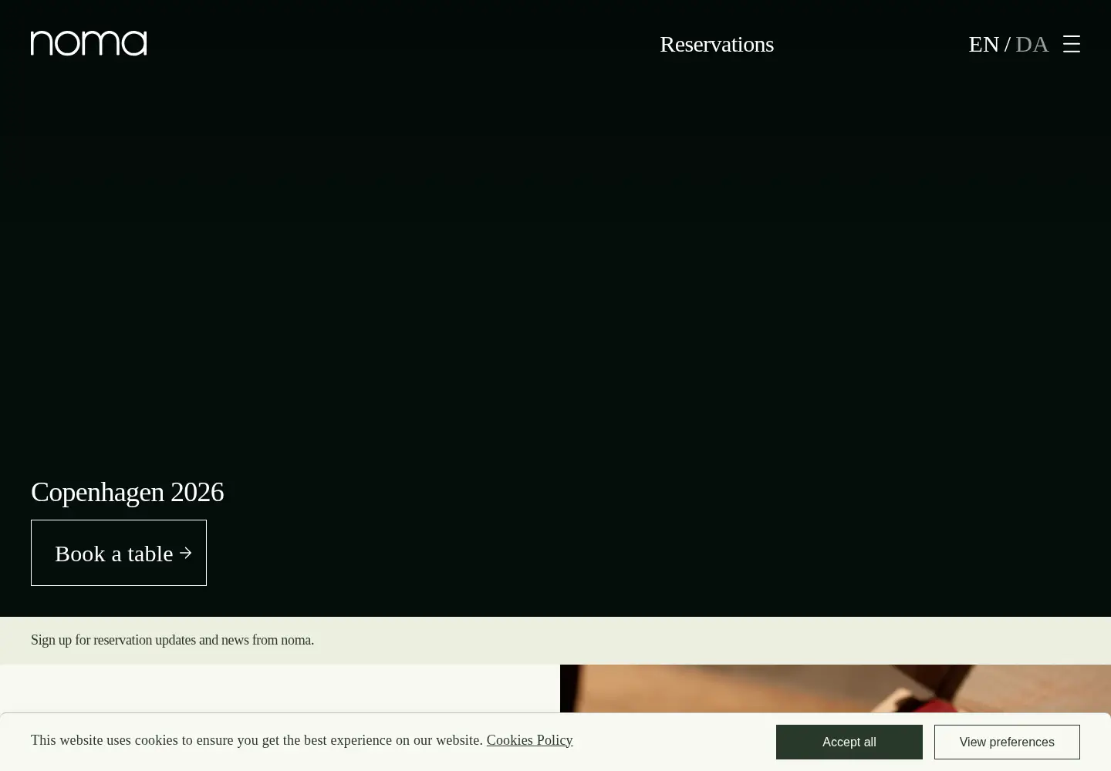Click the food photo thumbnail
The height and width of the screenshot is (771, 1111).
(x=836, y=689)
